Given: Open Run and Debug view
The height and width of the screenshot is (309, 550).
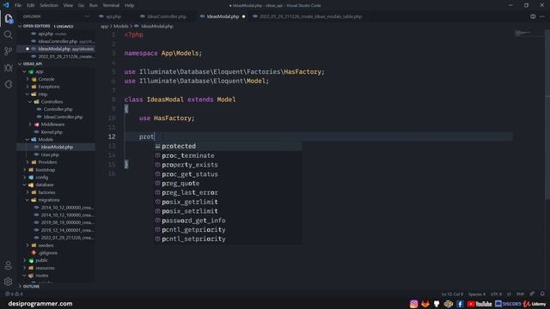Looking at the screenshot, I should tap(9, 68).
